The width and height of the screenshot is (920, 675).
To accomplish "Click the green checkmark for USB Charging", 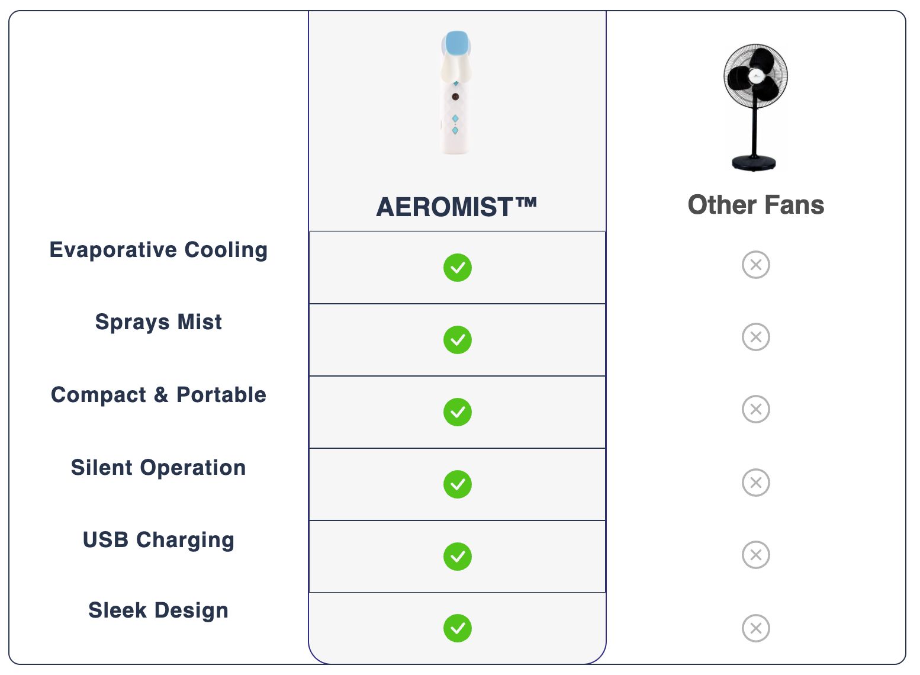I will 458,557.
